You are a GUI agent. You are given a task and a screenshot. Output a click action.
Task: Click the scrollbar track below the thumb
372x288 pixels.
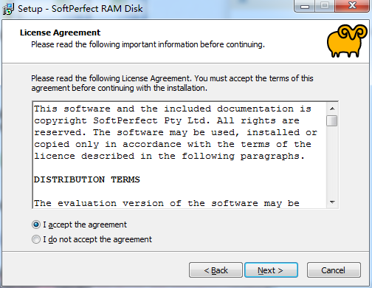click(332, 161)
